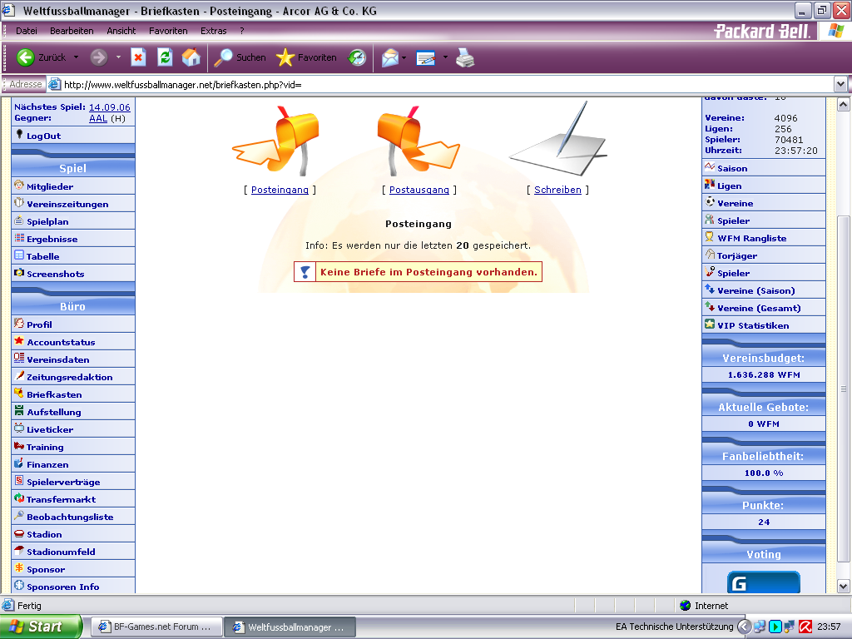Image resolution: width=852 pixels, height=639 pixels.
Task: Click the Torjäger icon
Action: coord(710,255)
